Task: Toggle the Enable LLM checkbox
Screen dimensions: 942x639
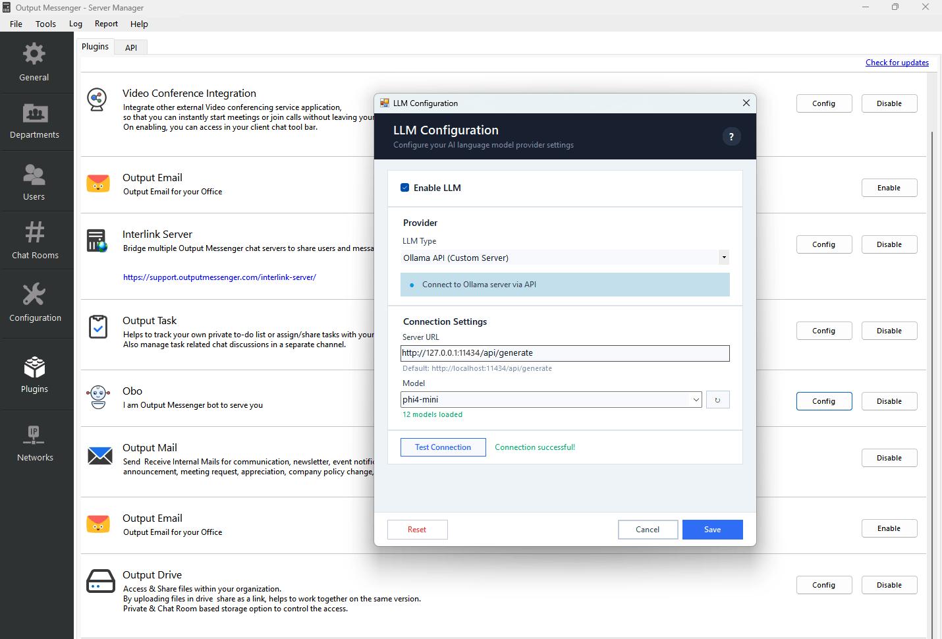Action: click(x=404, y=188)
